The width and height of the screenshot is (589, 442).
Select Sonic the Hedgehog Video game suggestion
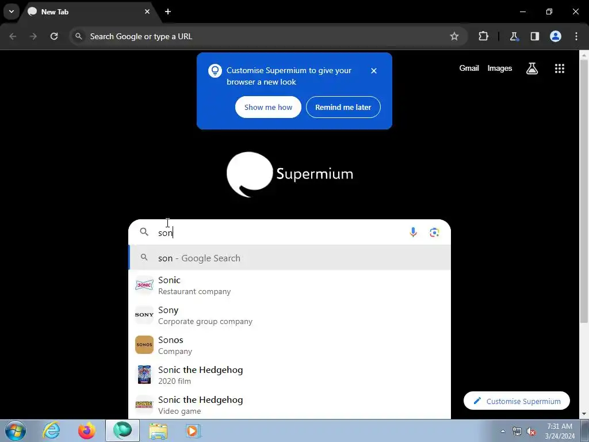pyautogui.click(x=290, y=405)
